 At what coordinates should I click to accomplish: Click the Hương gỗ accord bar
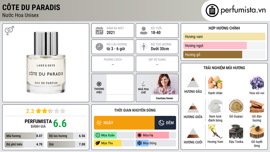pos(224,54)
